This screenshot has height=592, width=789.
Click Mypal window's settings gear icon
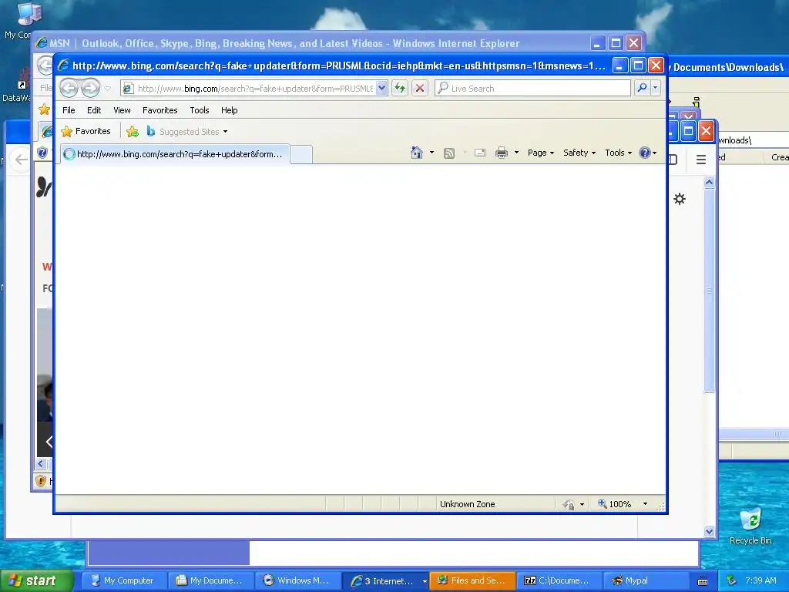[x=680, y=199]
